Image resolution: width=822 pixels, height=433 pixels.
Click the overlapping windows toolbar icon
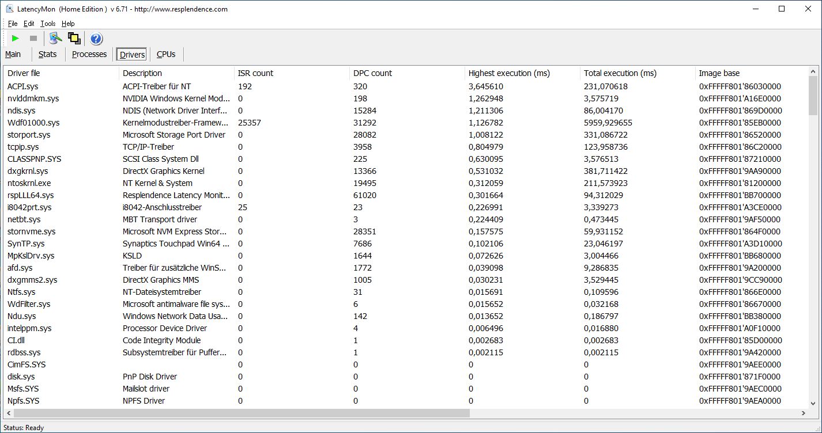click(74, 39)
